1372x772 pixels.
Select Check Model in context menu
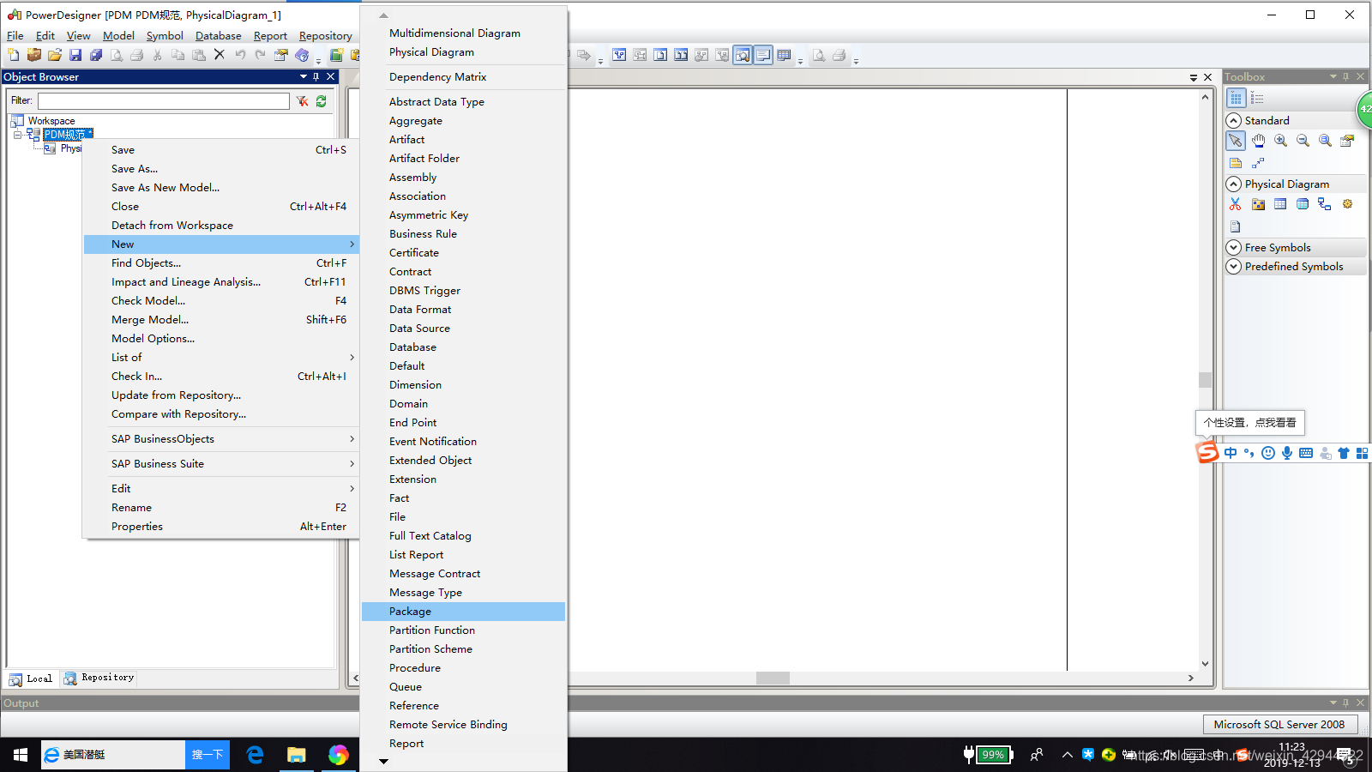click(221, 300)
